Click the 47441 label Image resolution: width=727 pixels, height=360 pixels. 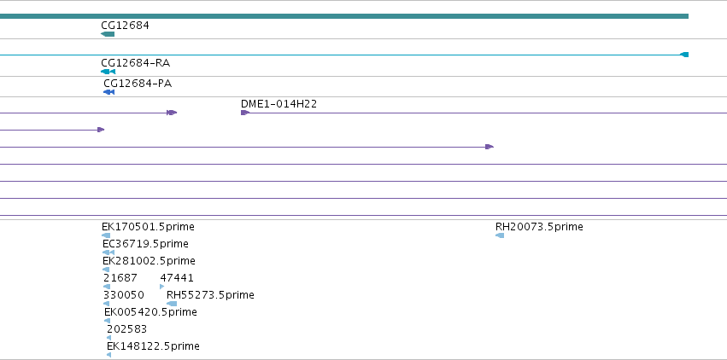coord(177,278)
